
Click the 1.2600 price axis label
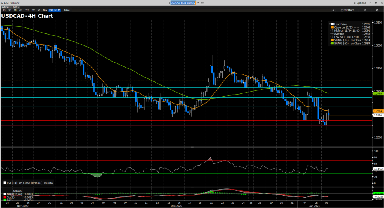(378, 137)
